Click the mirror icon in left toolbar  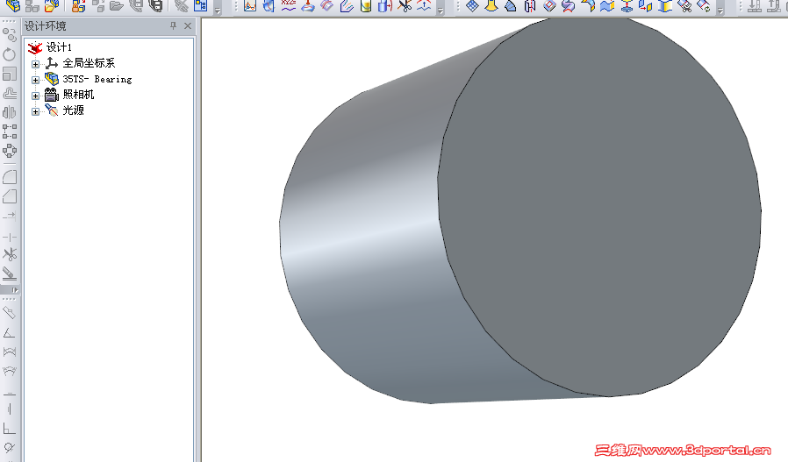coord(9,112)
